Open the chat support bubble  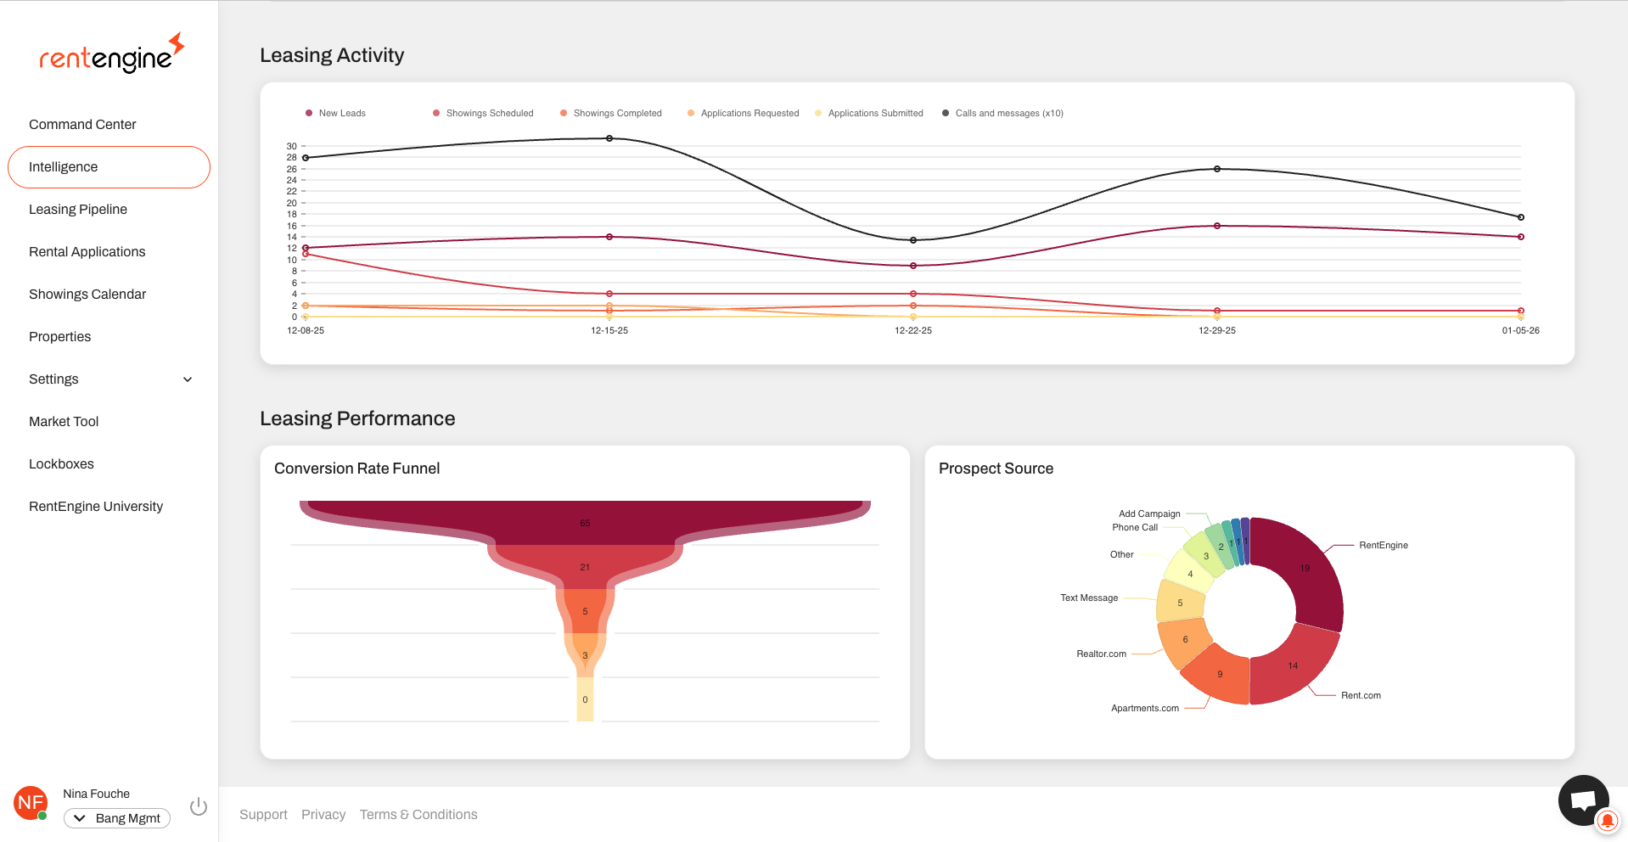(x=1582, y=800)
